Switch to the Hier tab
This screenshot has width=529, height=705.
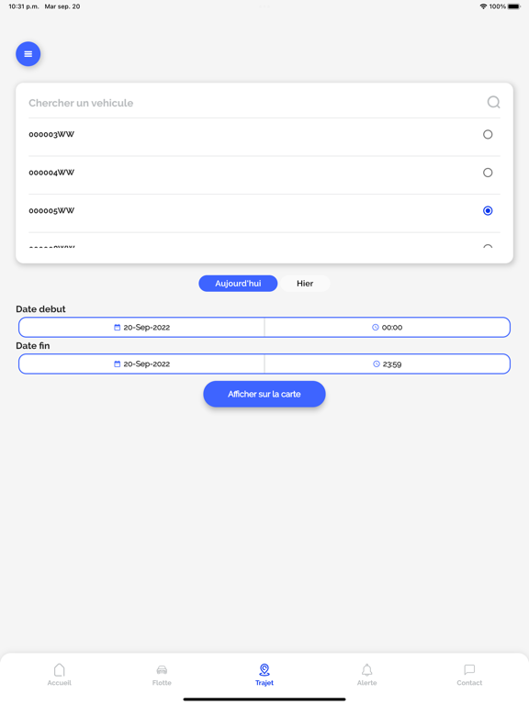tap(305, 284)
